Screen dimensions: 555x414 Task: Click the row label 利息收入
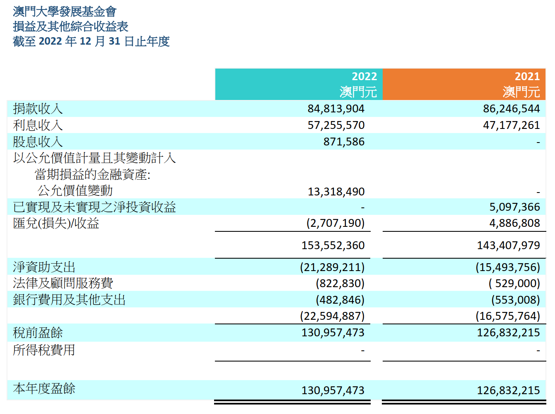[38, 125]
